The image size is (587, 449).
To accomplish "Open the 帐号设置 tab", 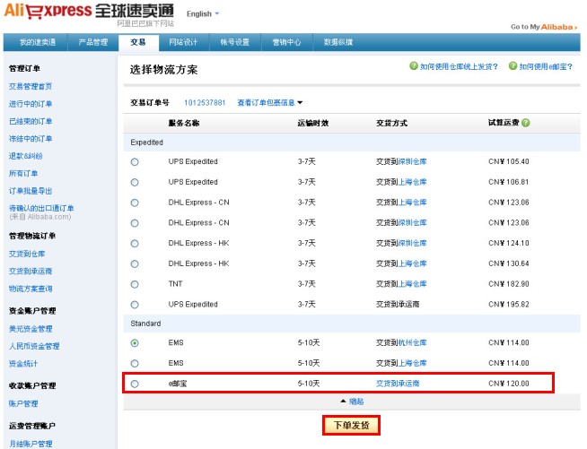I will [x=235, y=42].
